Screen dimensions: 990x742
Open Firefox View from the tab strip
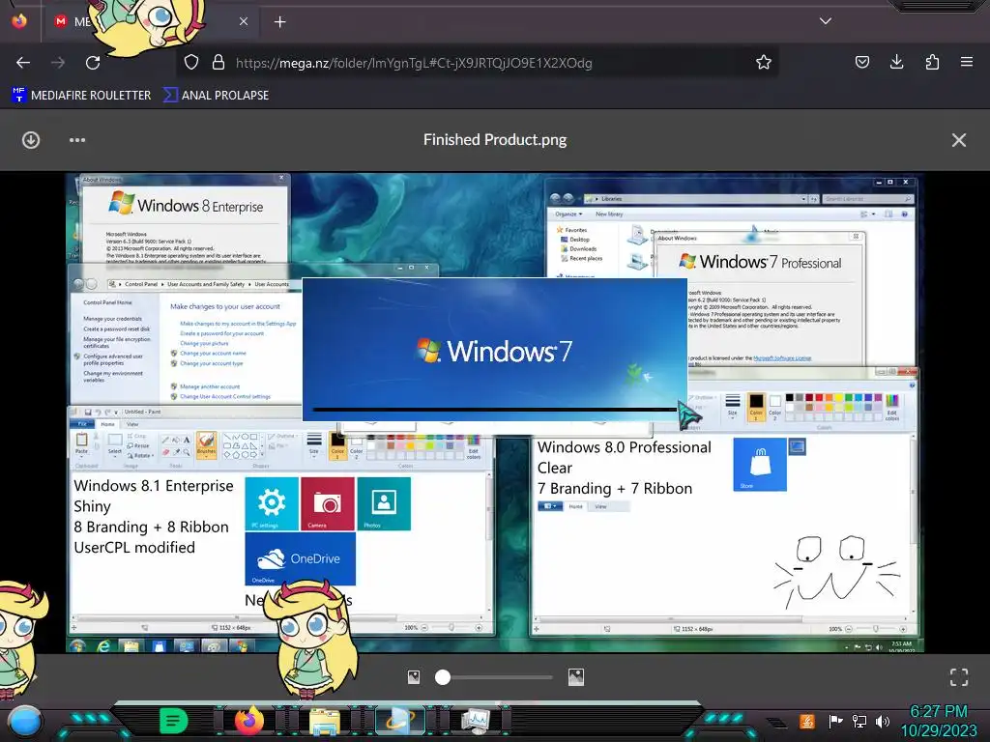pos(19,21)
